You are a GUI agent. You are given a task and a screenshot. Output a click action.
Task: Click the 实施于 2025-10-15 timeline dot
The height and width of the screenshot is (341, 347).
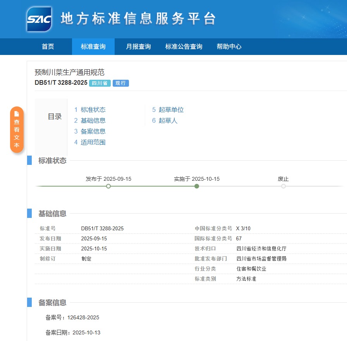197,186
